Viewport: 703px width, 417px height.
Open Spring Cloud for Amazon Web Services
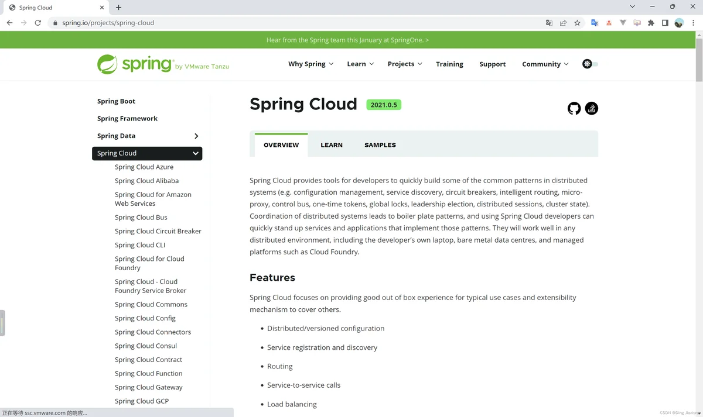coord(153,199)
